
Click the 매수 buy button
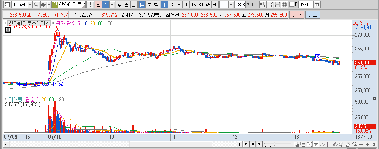click(x=296, y=15)
